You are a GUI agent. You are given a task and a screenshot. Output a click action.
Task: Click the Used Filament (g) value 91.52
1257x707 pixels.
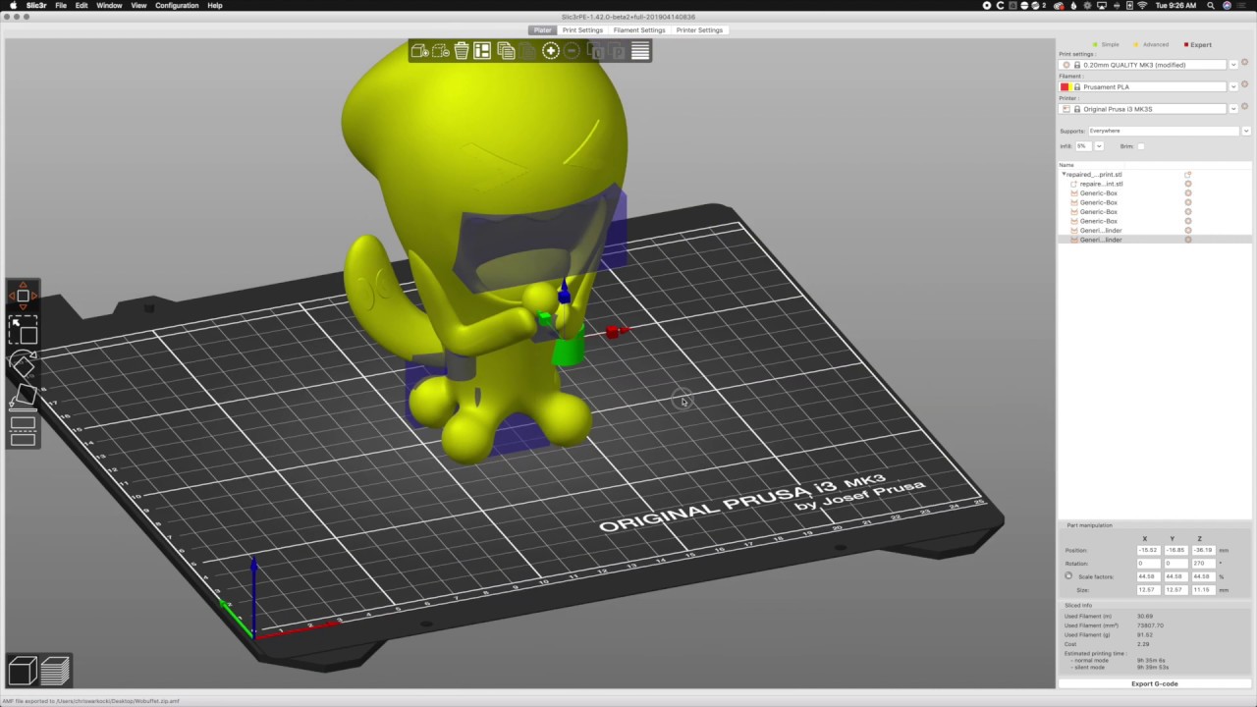(x=1145, y=635)
